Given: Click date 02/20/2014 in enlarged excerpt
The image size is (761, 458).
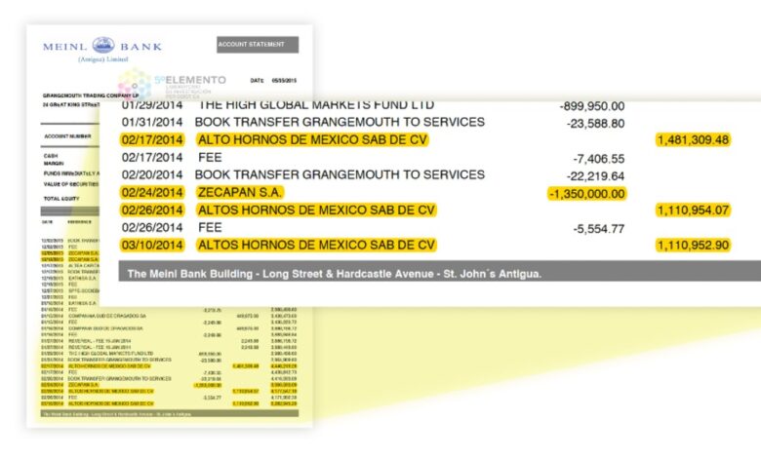Looking at the screenshot, I should click(152, 175).
